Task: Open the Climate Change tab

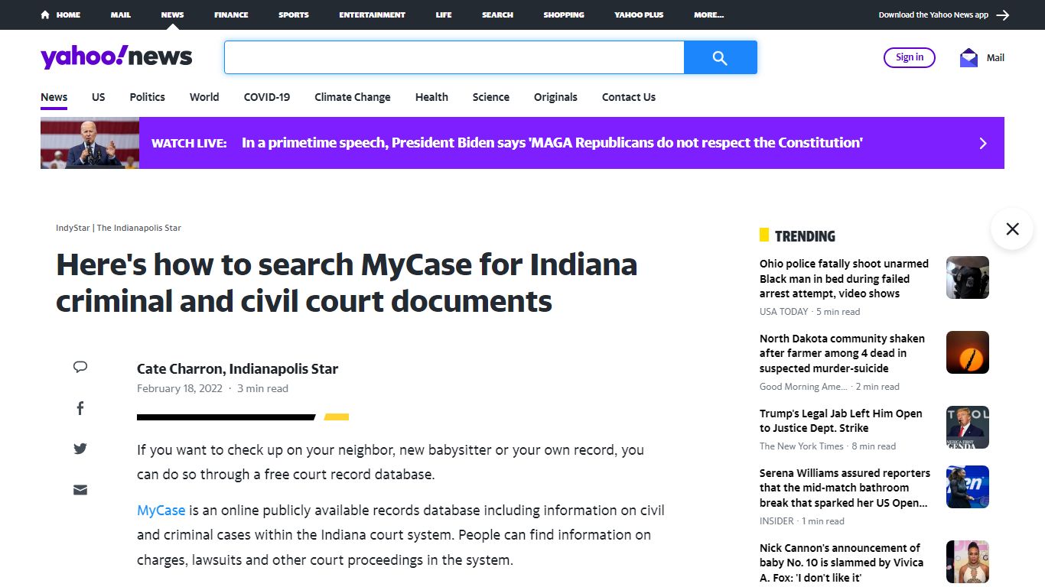Action: coord(353,97)
